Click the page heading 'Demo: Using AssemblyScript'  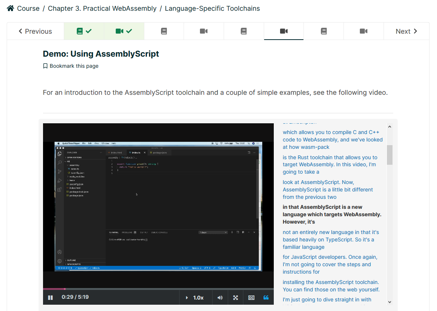pyautogui.click(x=101, y=54)
